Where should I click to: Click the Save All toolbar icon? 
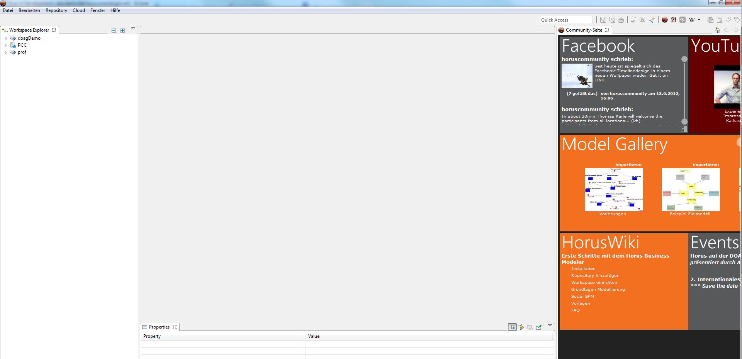click(612, 20)
